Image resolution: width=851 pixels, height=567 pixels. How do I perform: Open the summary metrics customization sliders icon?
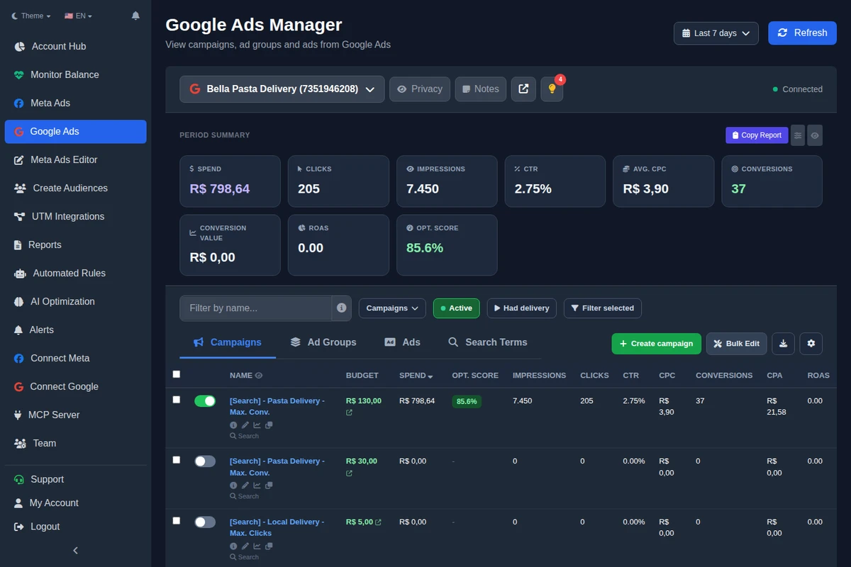(x=798, y=135)
